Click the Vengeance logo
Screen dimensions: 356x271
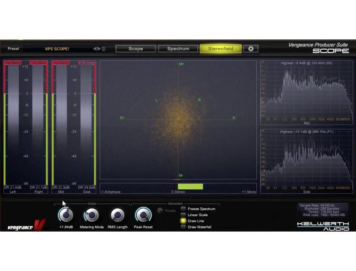click(x=27, y=225)
